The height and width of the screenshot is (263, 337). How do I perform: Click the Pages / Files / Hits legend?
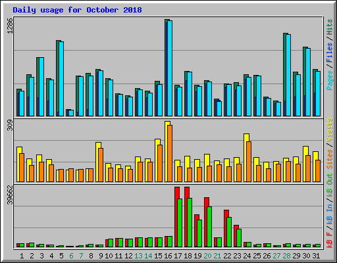(x=329, y=55)
